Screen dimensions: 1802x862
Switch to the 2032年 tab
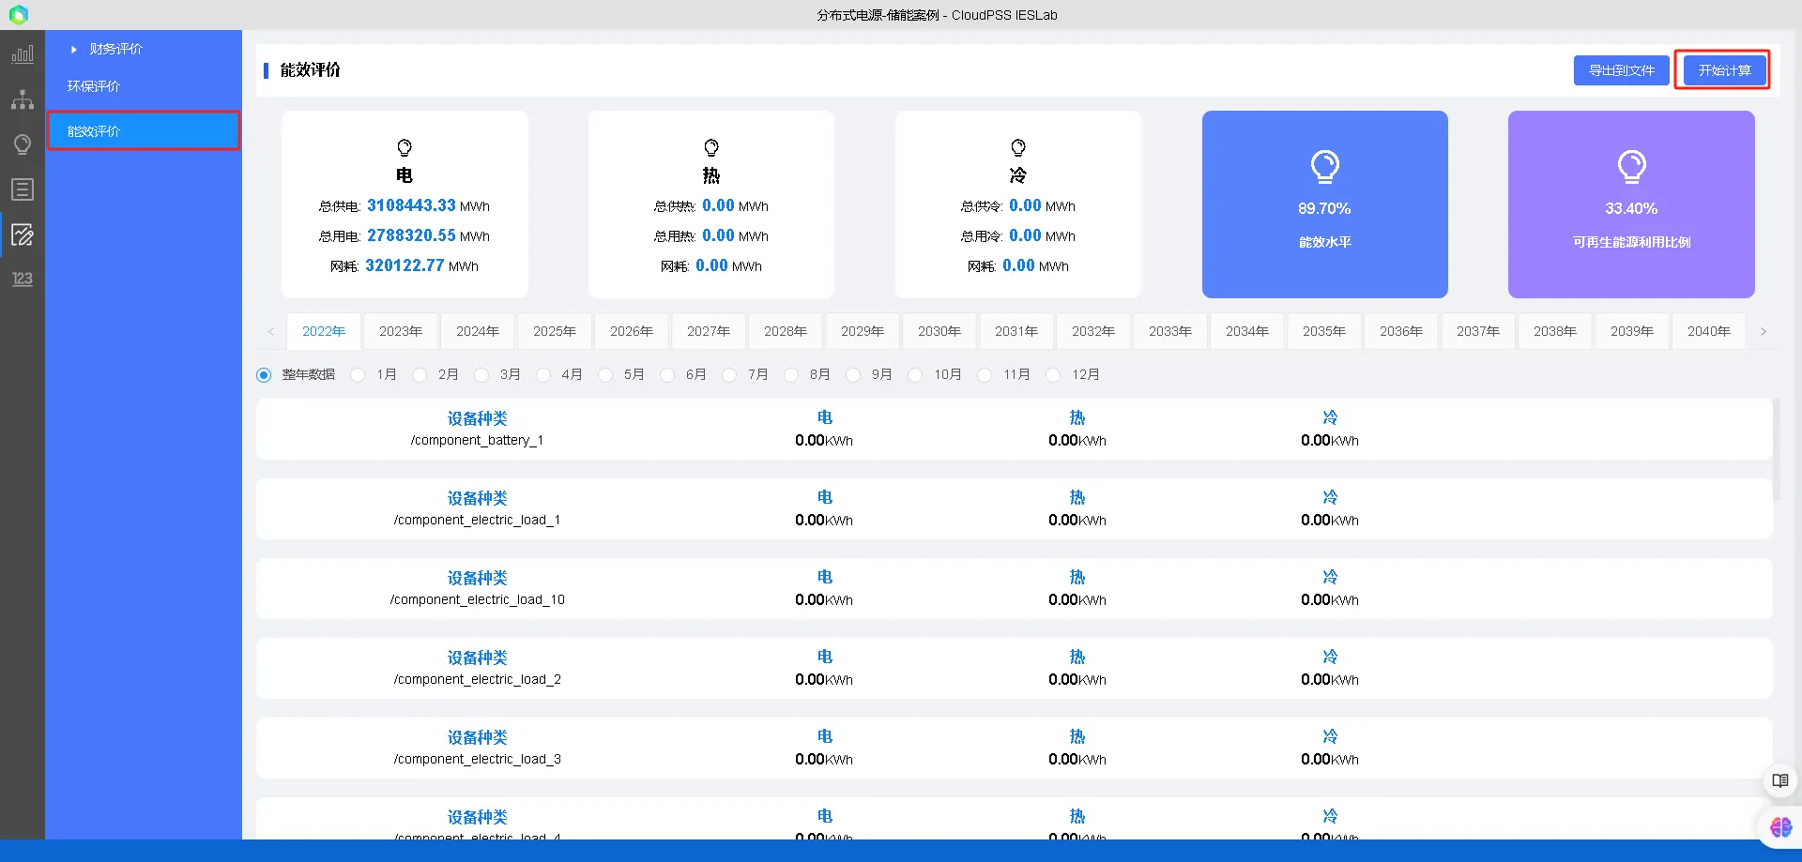click(1093, 331)
